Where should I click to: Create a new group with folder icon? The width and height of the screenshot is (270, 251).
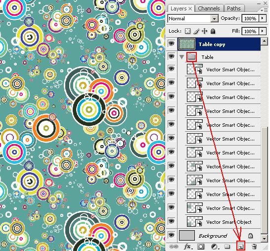(227, 247)
